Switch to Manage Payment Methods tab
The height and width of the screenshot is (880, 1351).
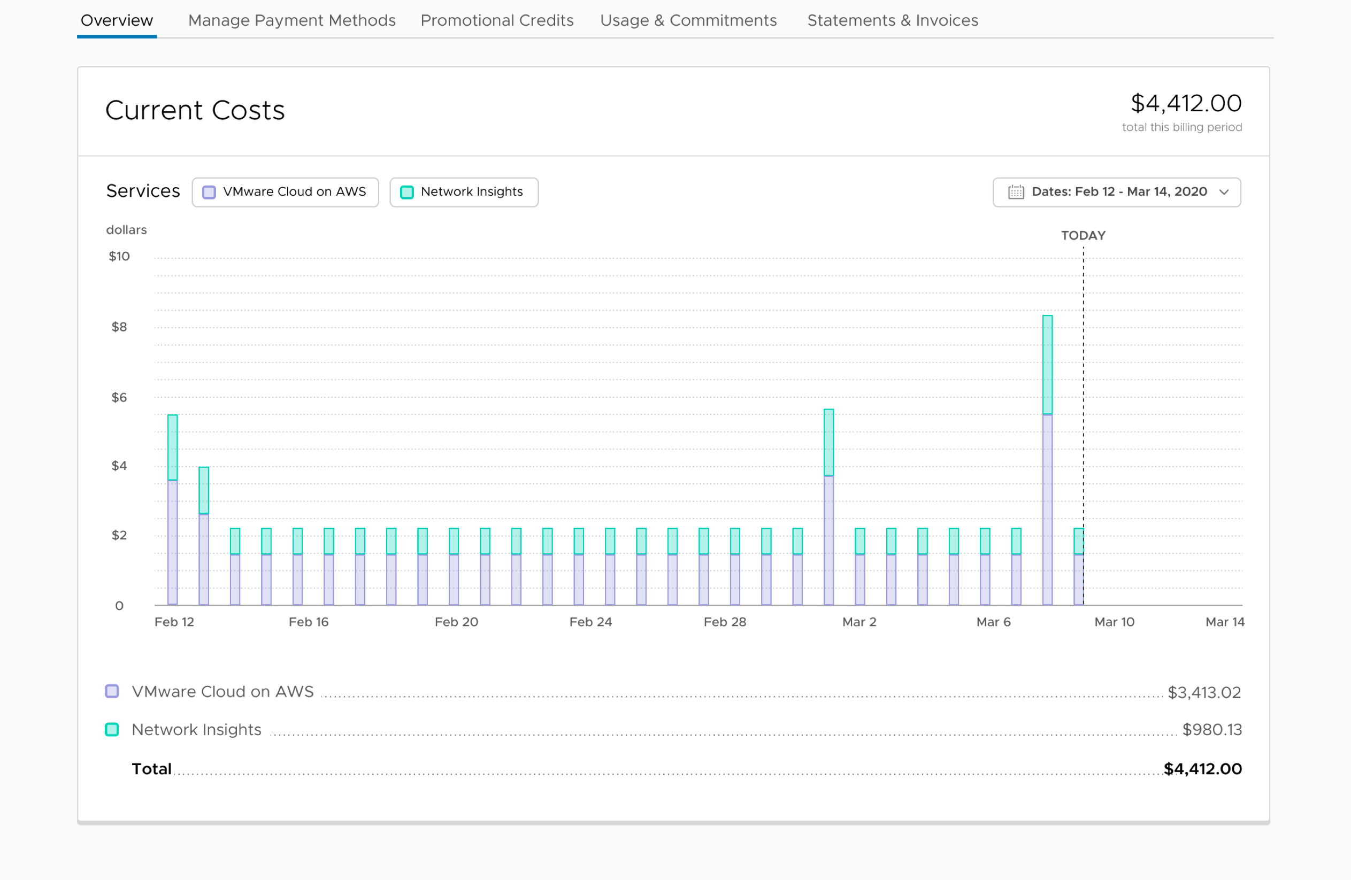(292, 20)
